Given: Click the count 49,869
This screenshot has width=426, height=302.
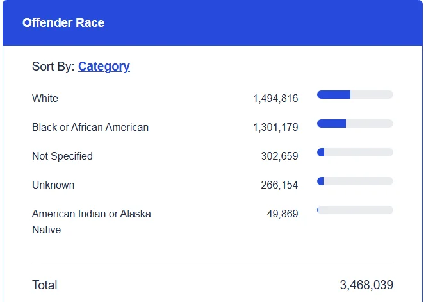Looking at the screenshot, I should pyautogui.click(x=283, y=214).
